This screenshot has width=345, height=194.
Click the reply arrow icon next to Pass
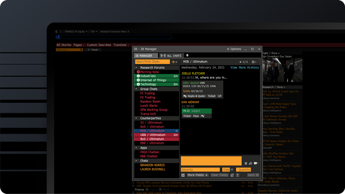click(202, 116)
